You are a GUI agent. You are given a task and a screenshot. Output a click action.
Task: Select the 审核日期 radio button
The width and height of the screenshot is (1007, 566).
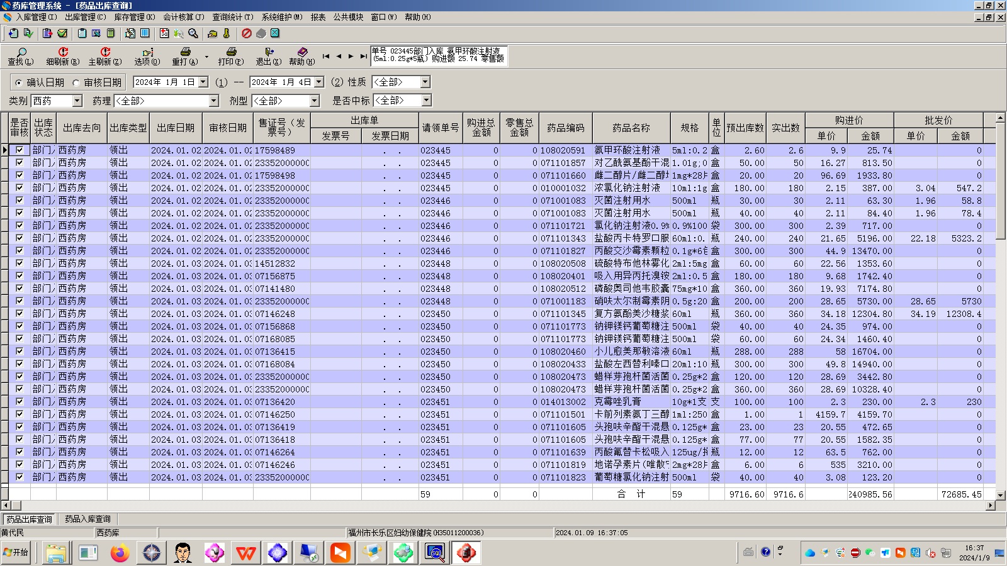(x=76, y=82)
